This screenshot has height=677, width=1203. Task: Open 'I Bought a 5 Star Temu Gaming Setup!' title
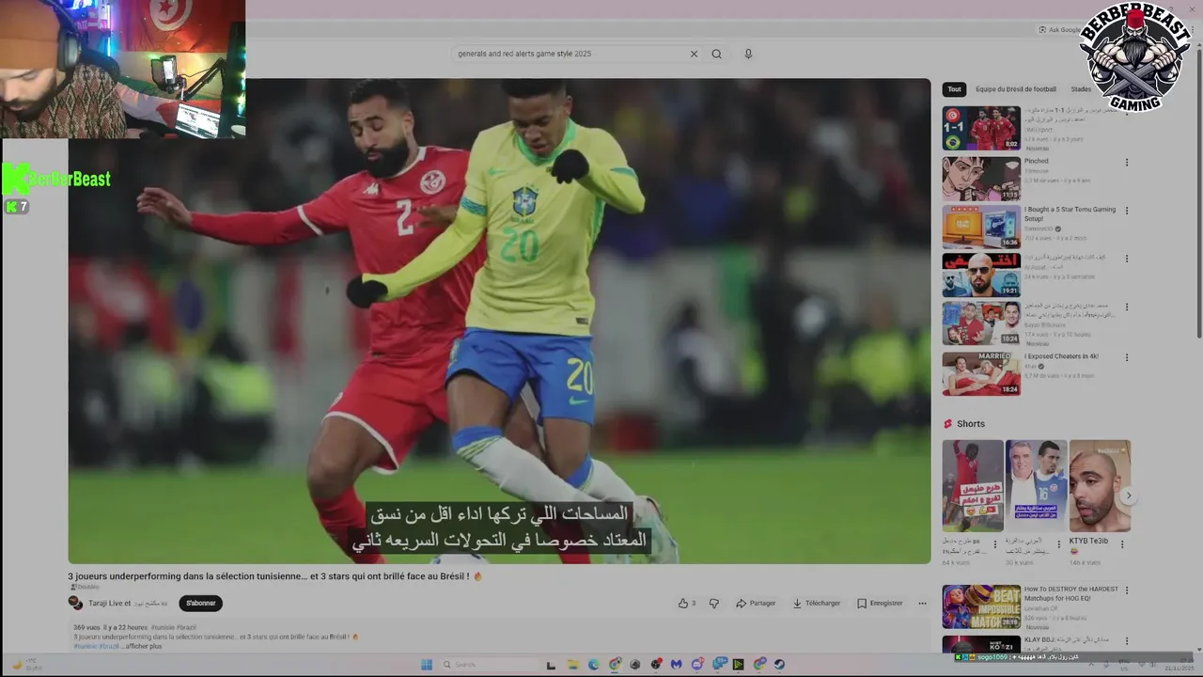coord(1070,213)
